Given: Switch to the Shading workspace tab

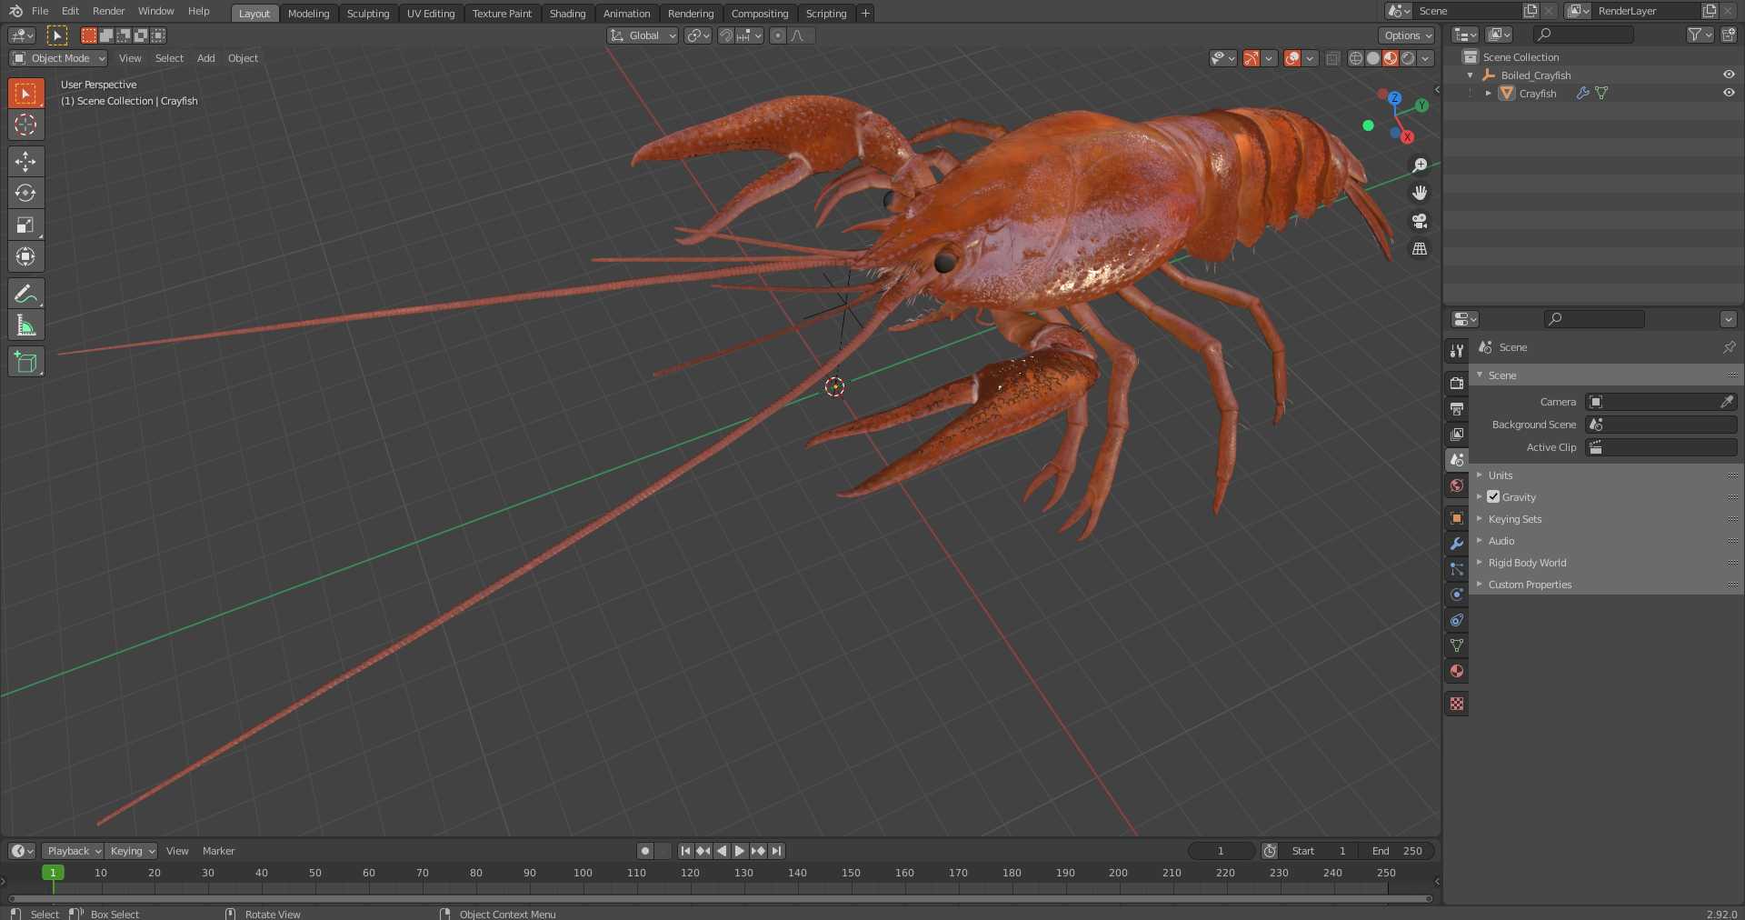Looking at the screenshot, I should [x=567, y=13].
